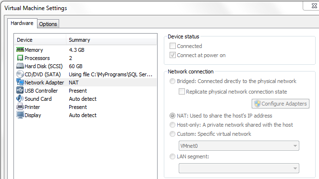The width and height of the screenshot is (319, 179).
Task: Switch to the Hardware tab
Action: pyautogui.click(x=22, y=23)
